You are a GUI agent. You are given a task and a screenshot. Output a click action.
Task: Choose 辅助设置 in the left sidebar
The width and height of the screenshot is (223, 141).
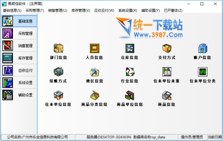tap(19, 95)
